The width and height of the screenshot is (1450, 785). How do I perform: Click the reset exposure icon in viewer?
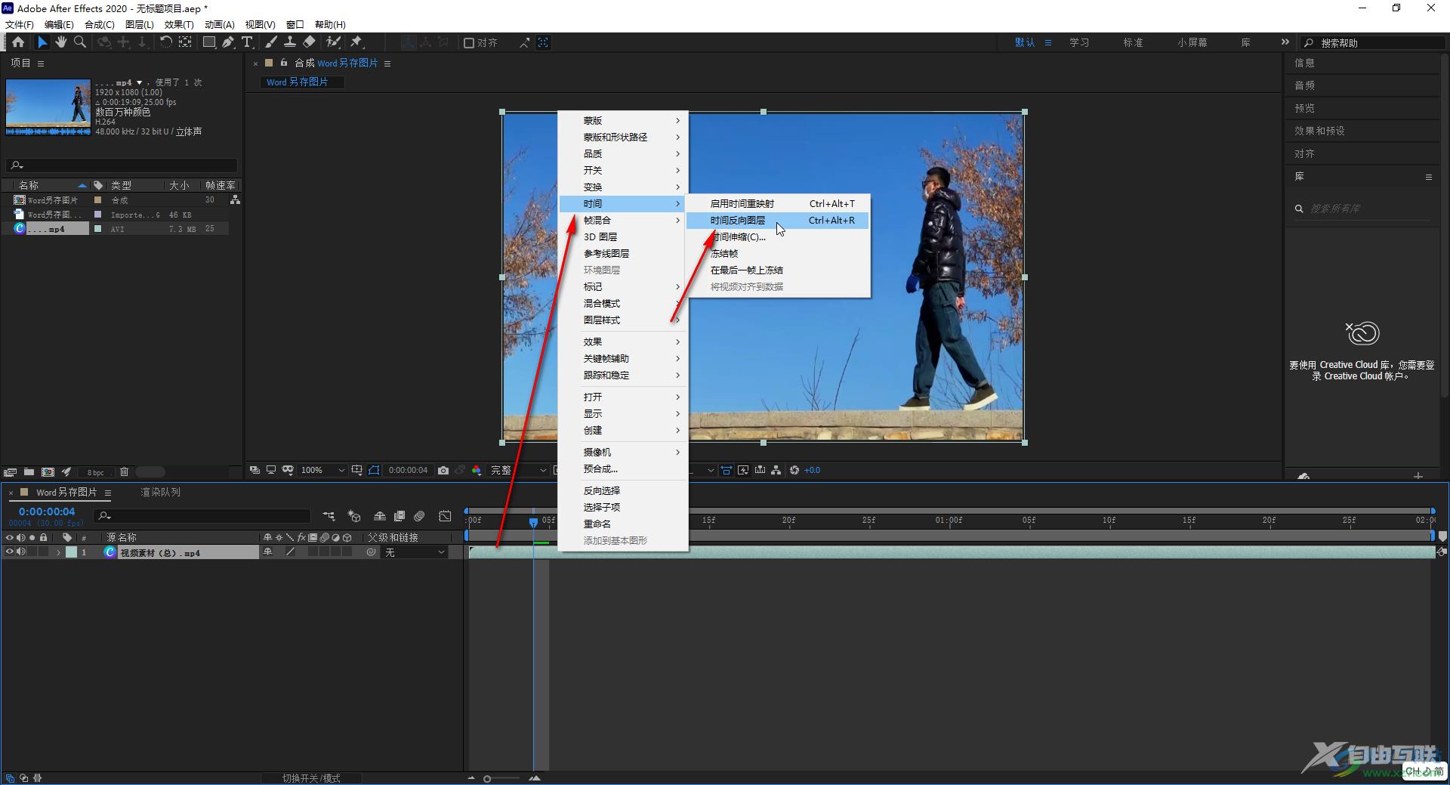click(x=794, y=470)
